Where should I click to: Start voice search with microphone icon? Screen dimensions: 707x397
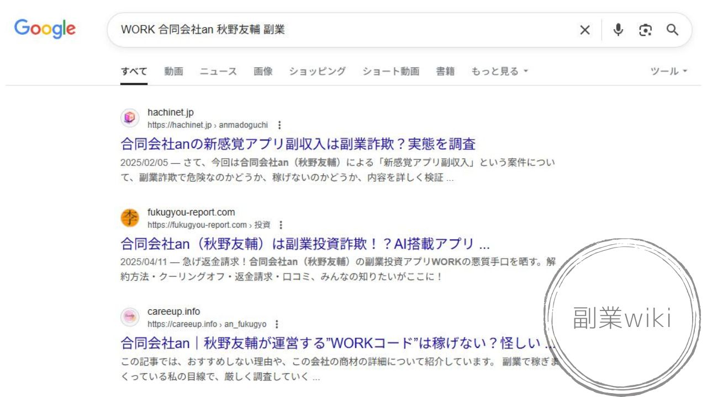click(618, 30)
